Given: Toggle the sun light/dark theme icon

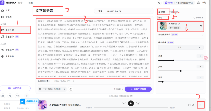Looking at the screenshot, I should 199,3.
